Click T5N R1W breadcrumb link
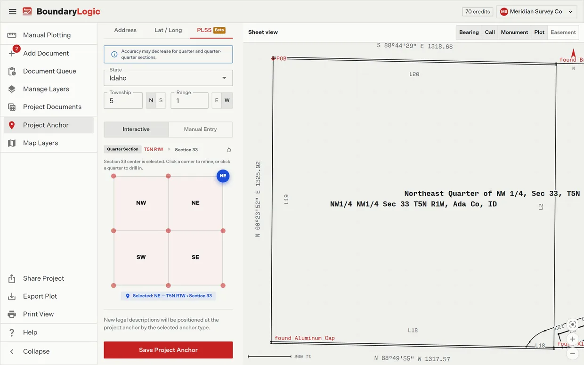The image size is (584, 365). point(154,149)
